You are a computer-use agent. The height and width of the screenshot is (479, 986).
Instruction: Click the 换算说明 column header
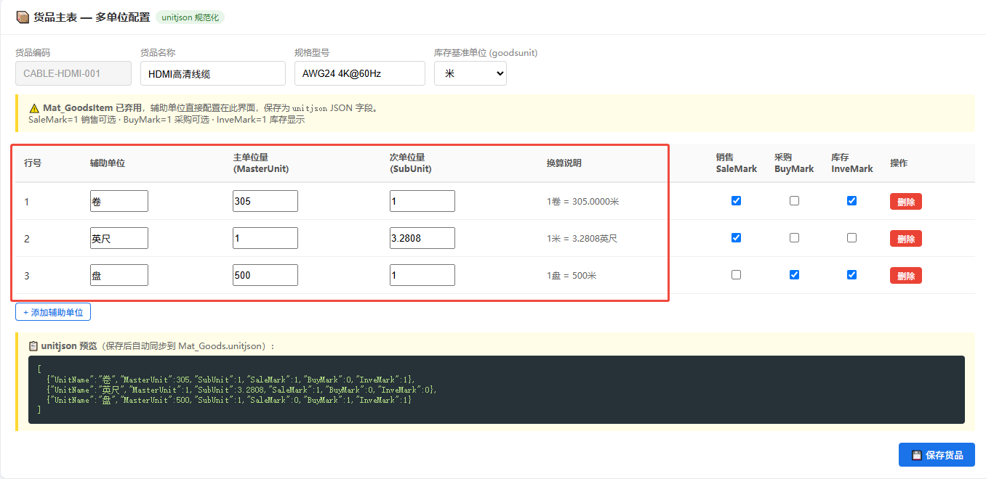pos(564,163)
